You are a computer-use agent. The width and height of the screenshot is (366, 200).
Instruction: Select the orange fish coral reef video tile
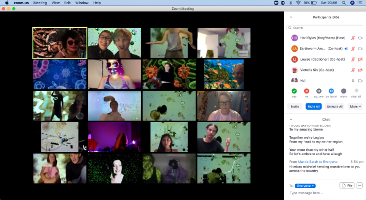[x=224, y=74]
